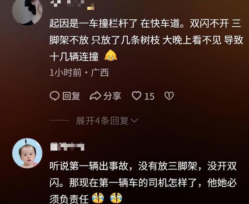The image size is (249, 204).
Task: Tap the comment text starting 听说第一辆出事故
Action: (143, 183)
